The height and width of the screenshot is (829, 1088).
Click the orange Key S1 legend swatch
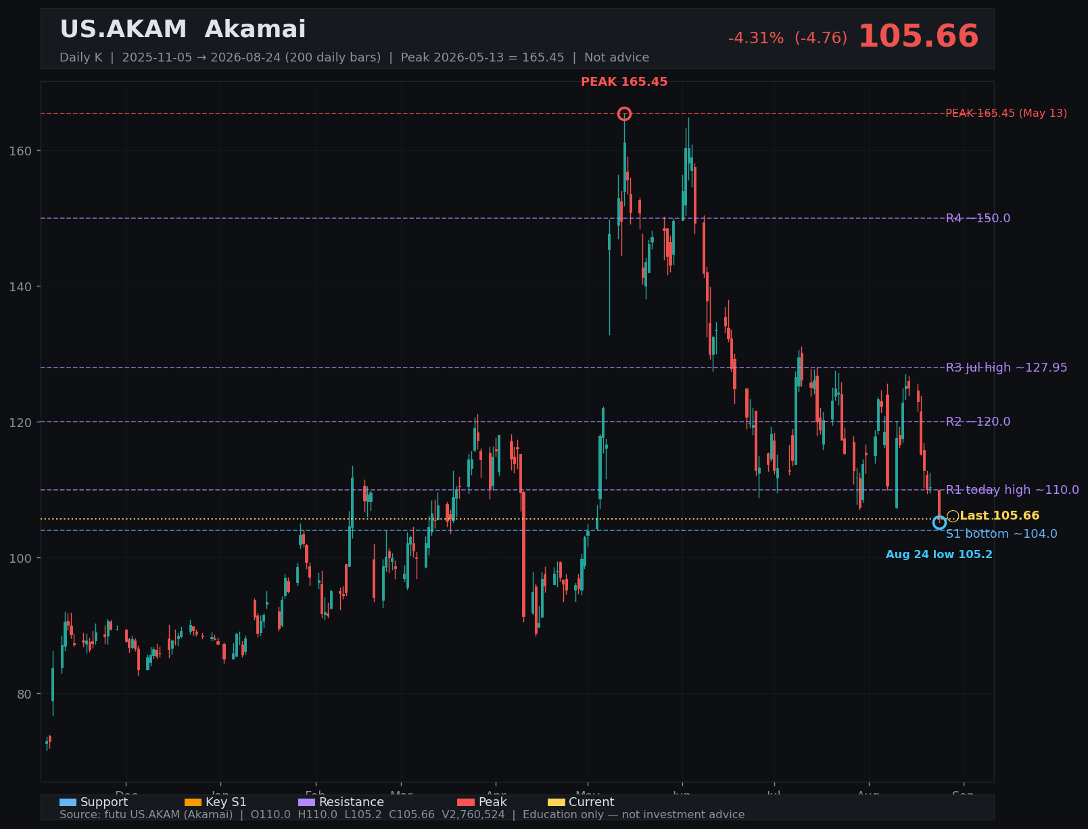(x=193, y=803)
